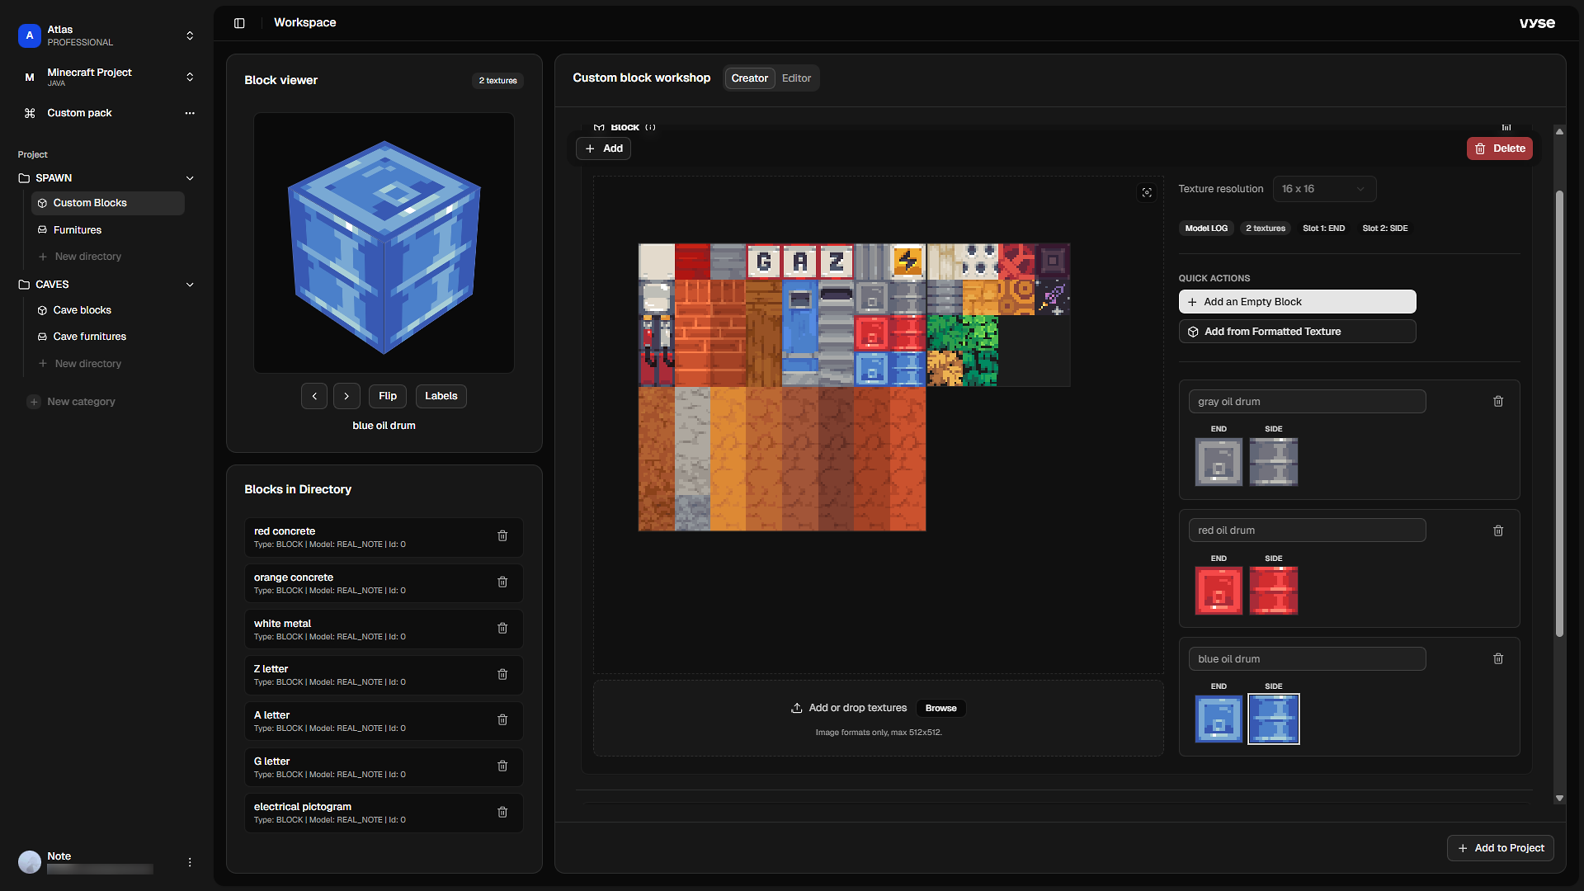Delete the red concrete block

pos(502,536)
